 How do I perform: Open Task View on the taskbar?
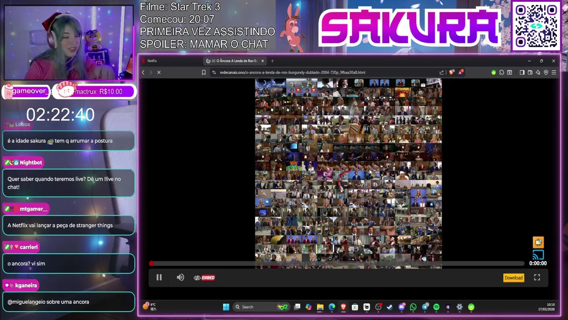point(297,307)
